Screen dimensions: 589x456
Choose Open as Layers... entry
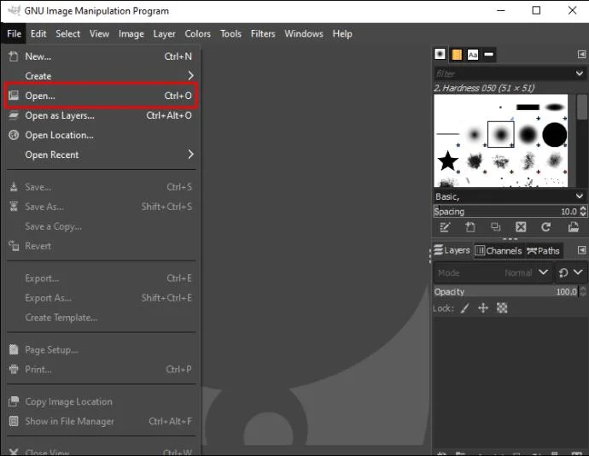point(102,115)
